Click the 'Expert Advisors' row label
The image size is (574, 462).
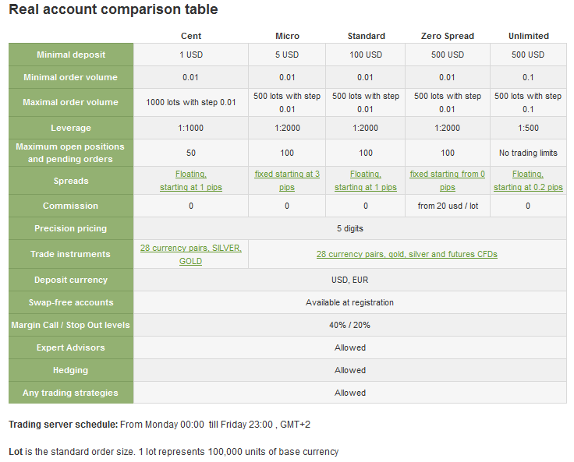71,348
